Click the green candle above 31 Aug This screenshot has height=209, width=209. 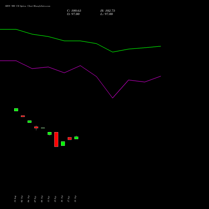(16, 110)
